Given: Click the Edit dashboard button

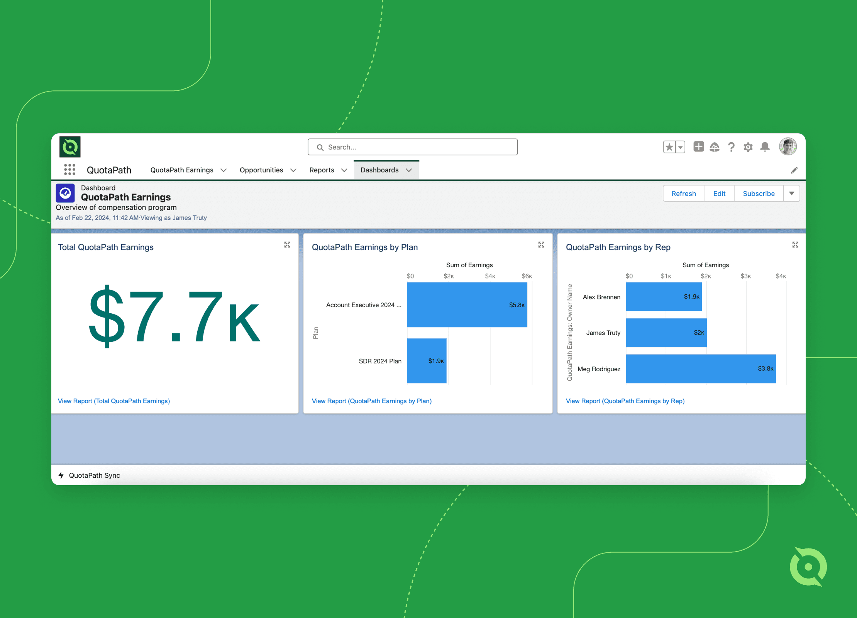Looking at the screenshot, I should [719, 194].
